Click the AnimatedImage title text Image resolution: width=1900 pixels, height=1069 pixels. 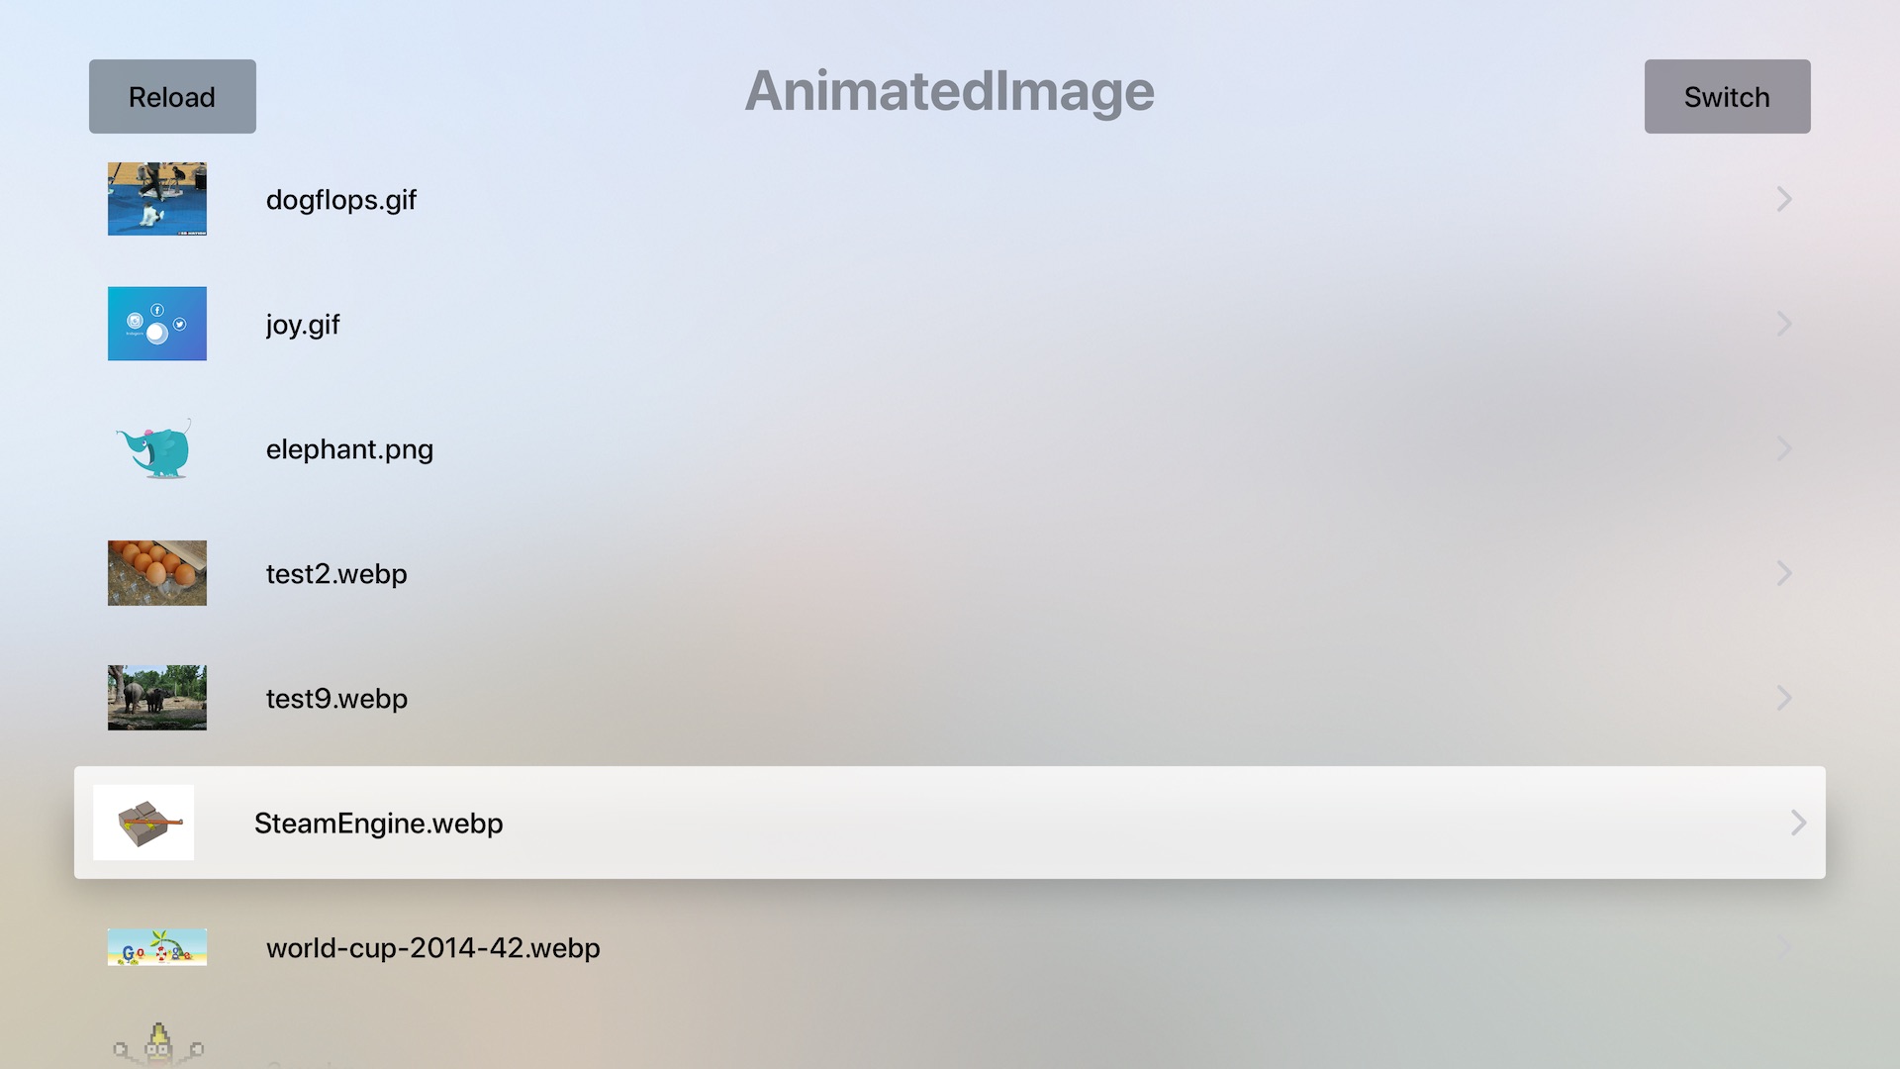coord(950,92)
